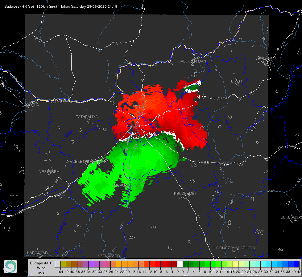Click the swirl logo icon beside the legend
This screenshot has width=302, height=277.
(x=10, y=267)
